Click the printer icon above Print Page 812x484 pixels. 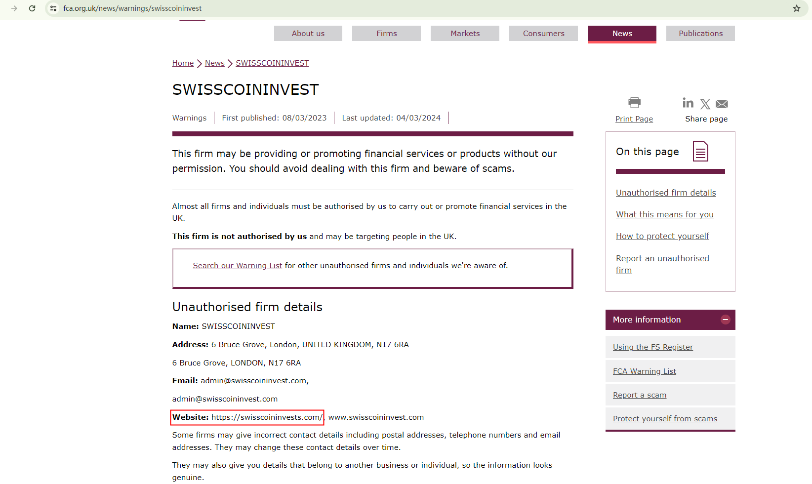pos(634,103)
